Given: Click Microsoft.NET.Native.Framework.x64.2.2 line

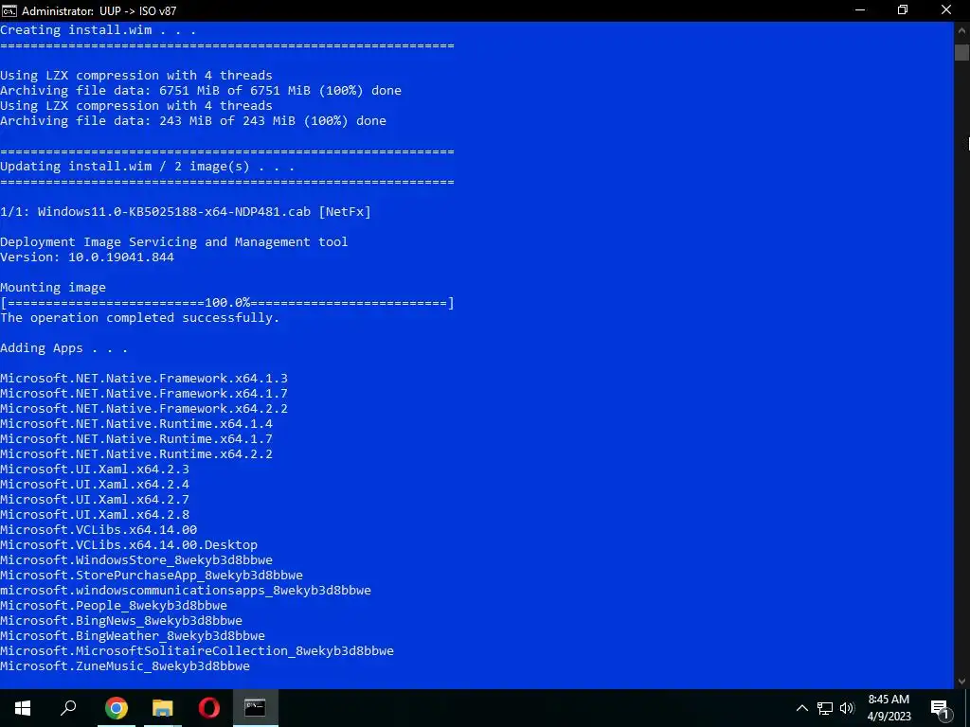Looking at the screenshot, I should 144,409.
